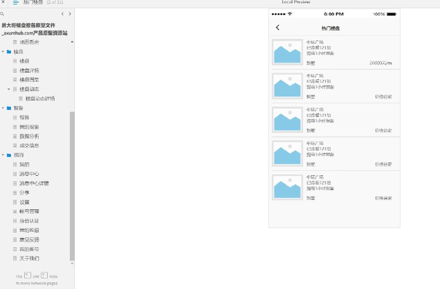Click the Wi-Fi icon in phone status bar

[x=290, y=14]
